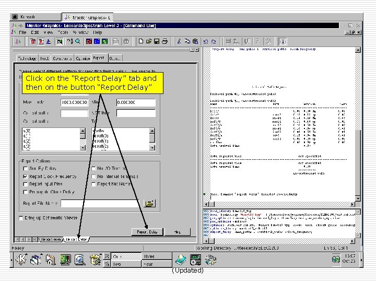The height and width of the screenshot is (282, 376).
Task: Open the home folder icon in KDE panel
Action: coord(51,260)
